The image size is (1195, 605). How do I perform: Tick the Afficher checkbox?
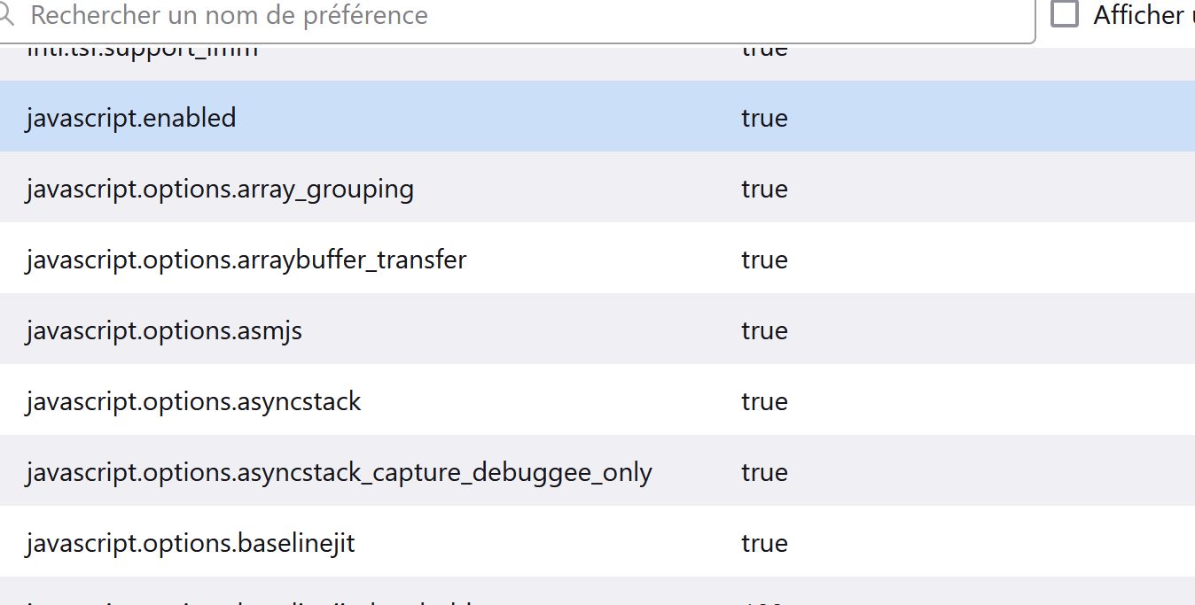click(x=1064, y=14)
